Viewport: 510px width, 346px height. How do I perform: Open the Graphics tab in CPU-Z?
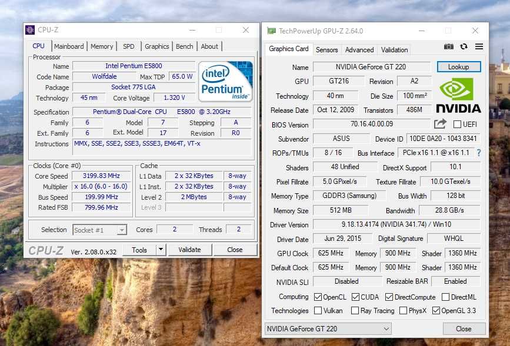click(157, 46)
